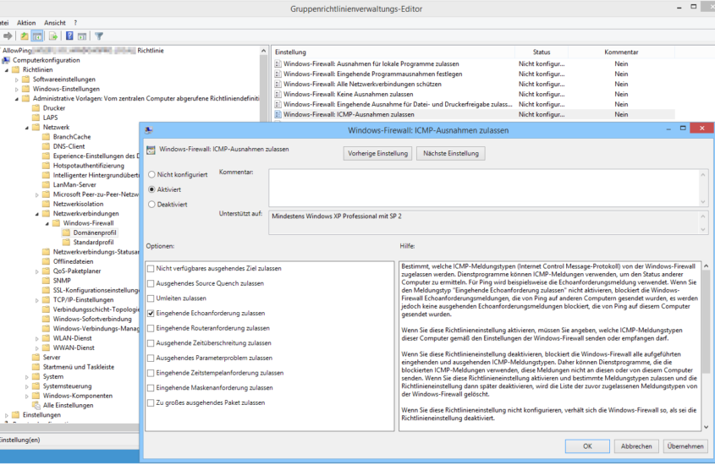Screen dimensions: 715x465
Task: Open the '?' help menu
Action: tap(75, 23)
